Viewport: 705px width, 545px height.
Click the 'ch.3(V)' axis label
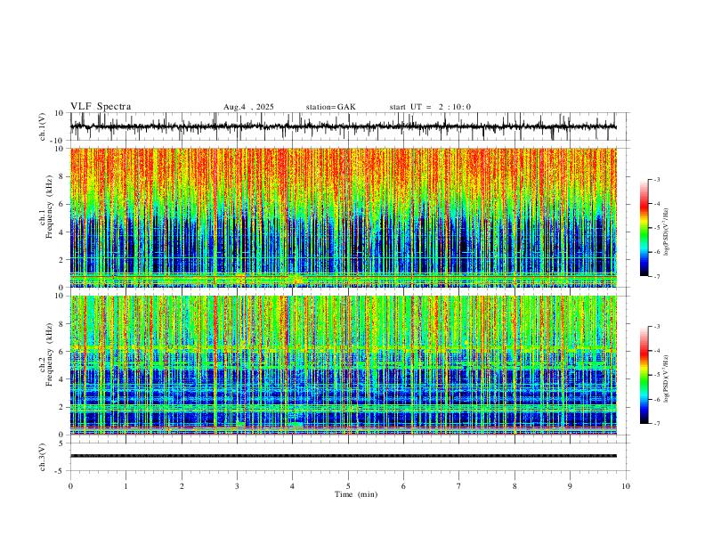[x=43, y=457]
